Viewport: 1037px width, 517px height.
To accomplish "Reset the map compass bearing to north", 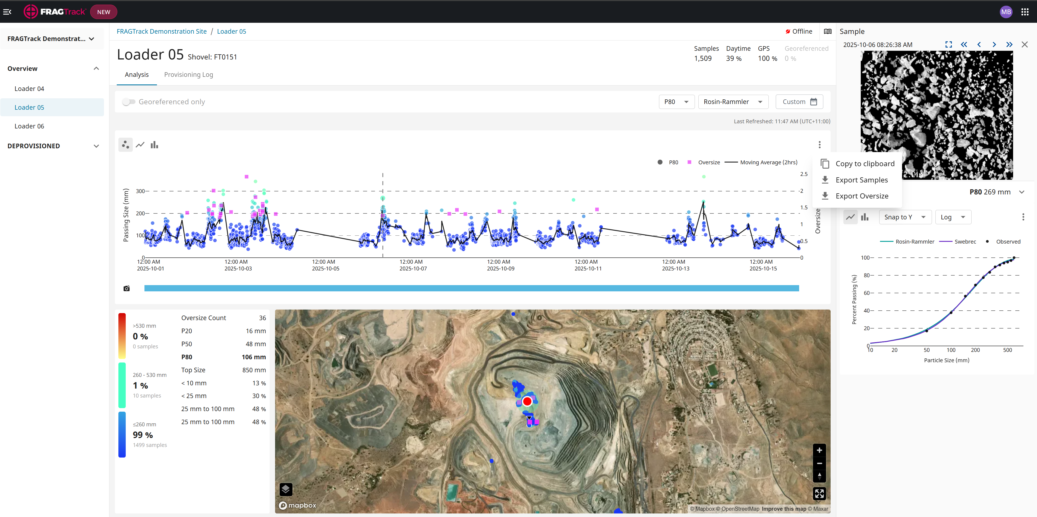I will tap(819, 476).
